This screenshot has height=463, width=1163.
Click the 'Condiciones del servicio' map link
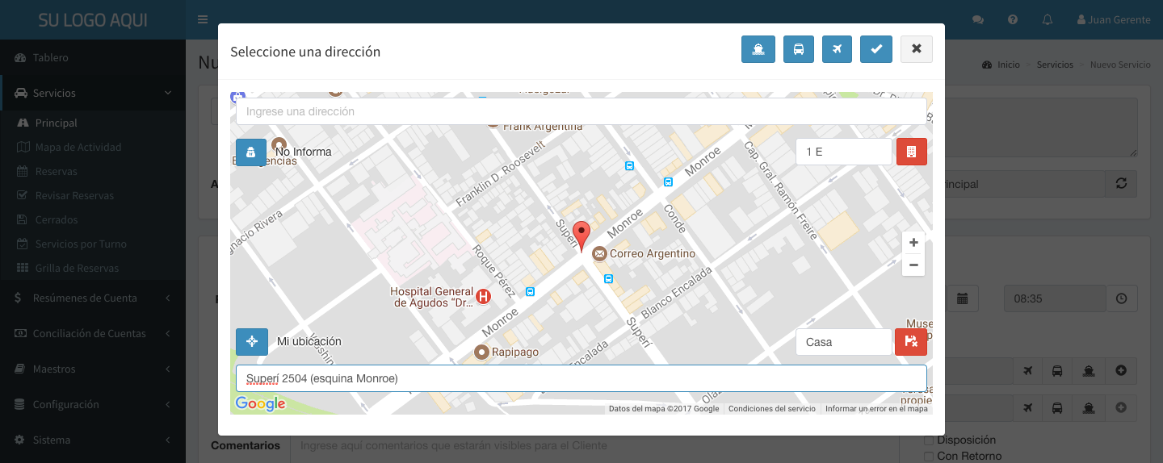771,409
